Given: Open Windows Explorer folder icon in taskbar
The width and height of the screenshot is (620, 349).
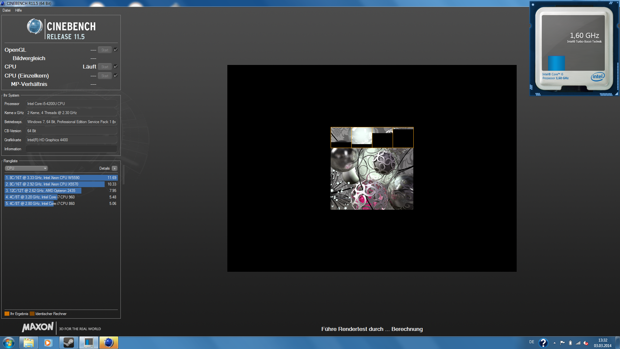Looking at the screenshot, I should (x=28, y=343).
